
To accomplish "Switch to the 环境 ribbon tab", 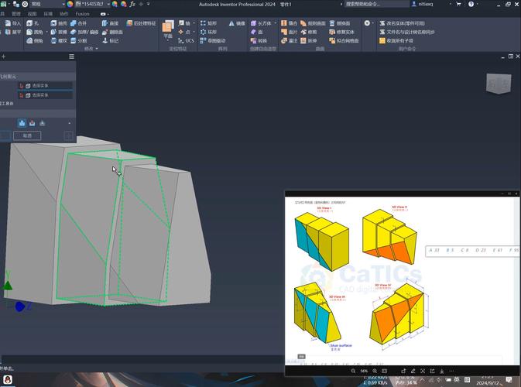I will coord(49,14).
